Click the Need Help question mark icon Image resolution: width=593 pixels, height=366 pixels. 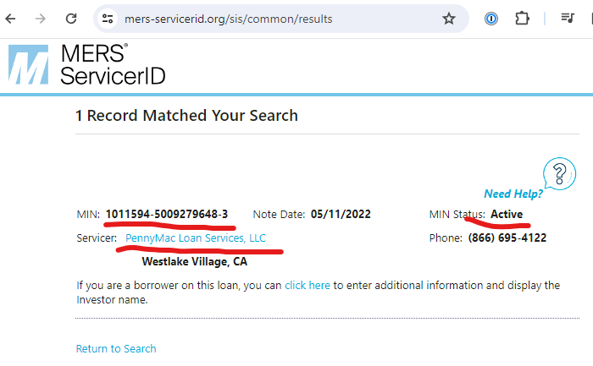[559, 173]
